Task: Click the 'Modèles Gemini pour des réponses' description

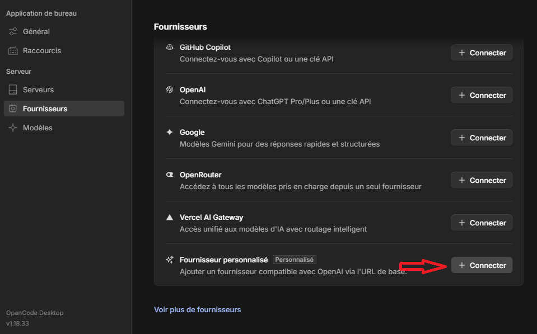Action: tap(280, 144)
